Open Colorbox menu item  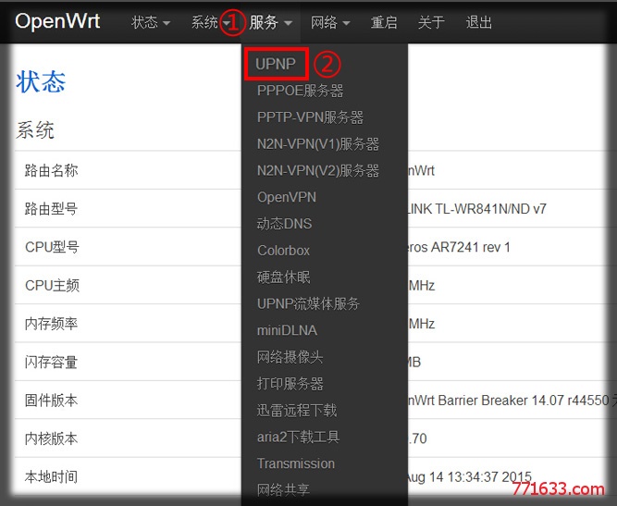(283, 251)
